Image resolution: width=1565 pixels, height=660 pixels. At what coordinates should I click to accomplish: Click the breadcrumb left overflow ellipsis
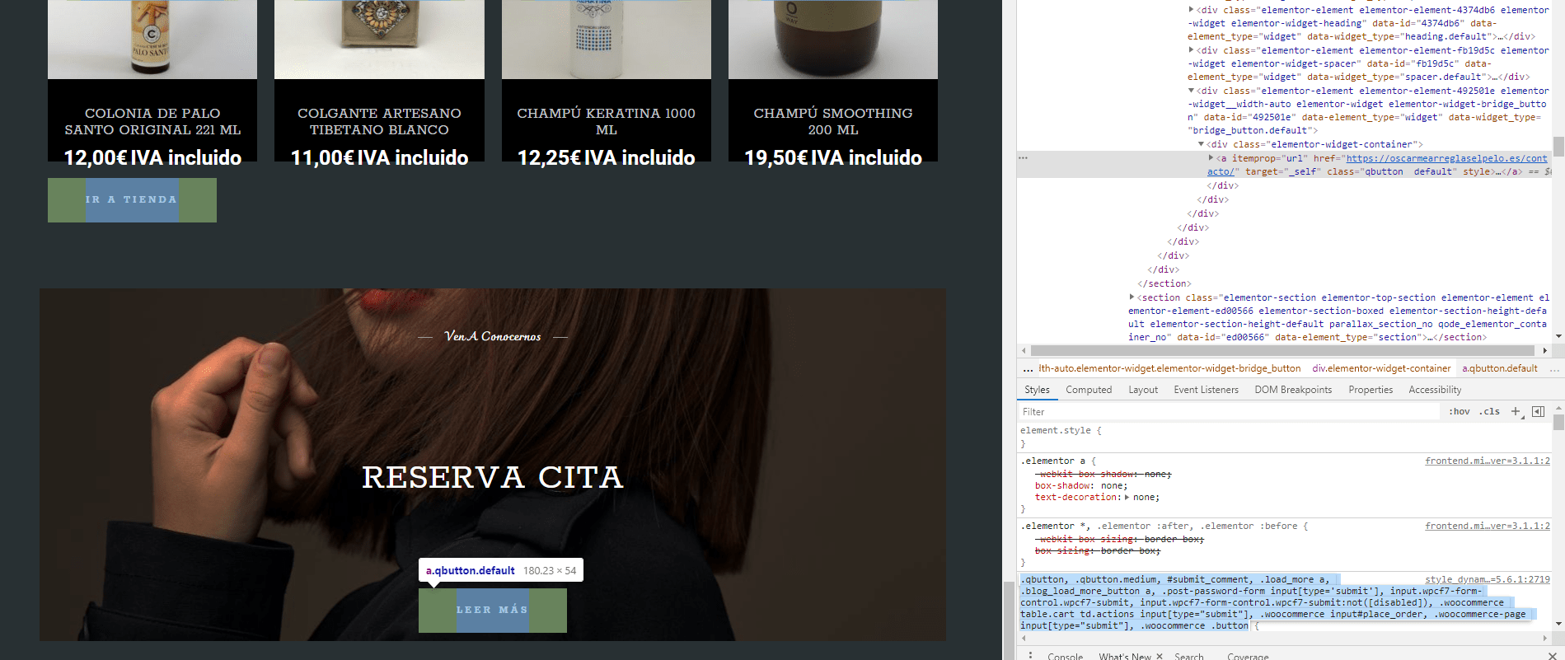click(1028, 369)
